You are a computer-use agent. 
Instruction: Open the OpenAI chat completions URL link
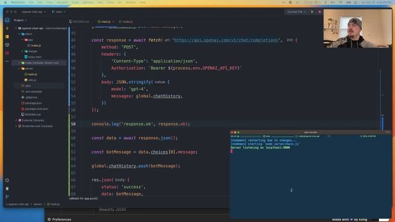(x=226, y=40)
